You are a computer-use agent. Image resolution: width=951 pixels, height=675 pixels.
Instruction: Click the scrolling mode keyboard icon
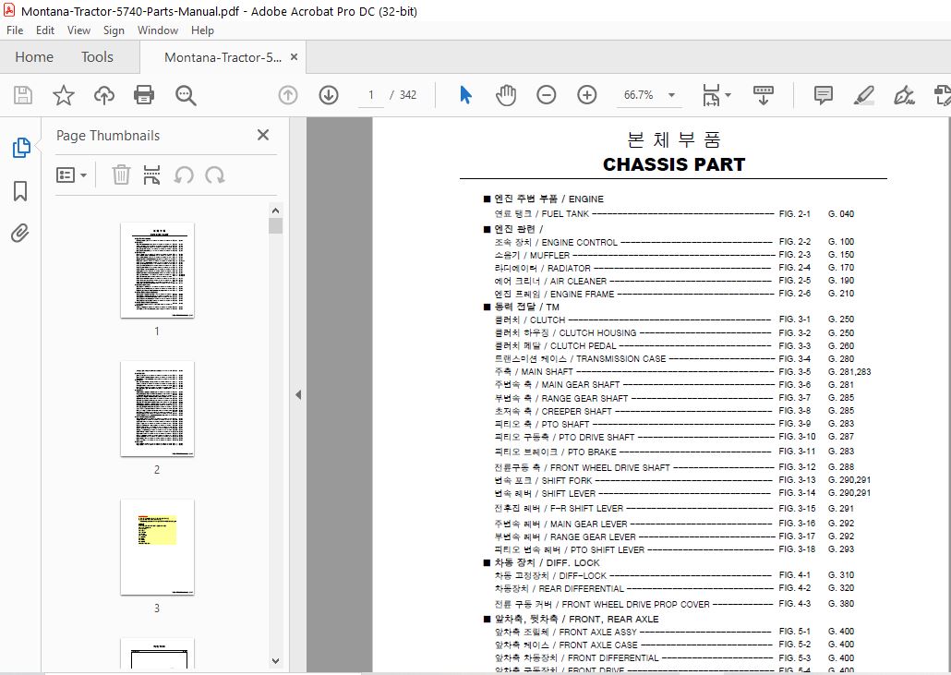pyautogui.click(x=763, y=95)
